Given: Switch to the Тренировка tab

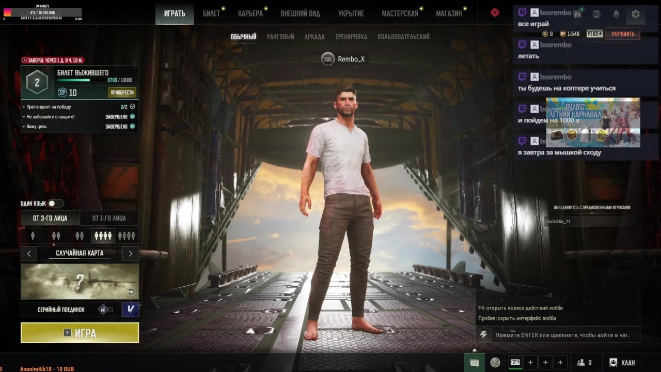Looking at the screenshot, I should [351, 37].
